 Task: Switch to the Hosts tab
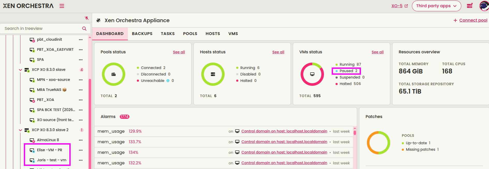[x=213, y=34]
